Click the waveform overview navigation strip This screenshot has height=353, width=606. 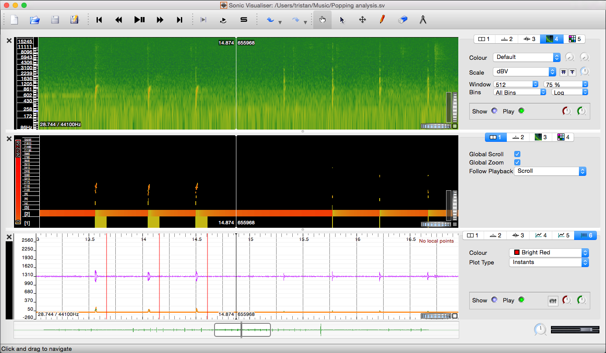pyautogui.click(x=131, y=330)
